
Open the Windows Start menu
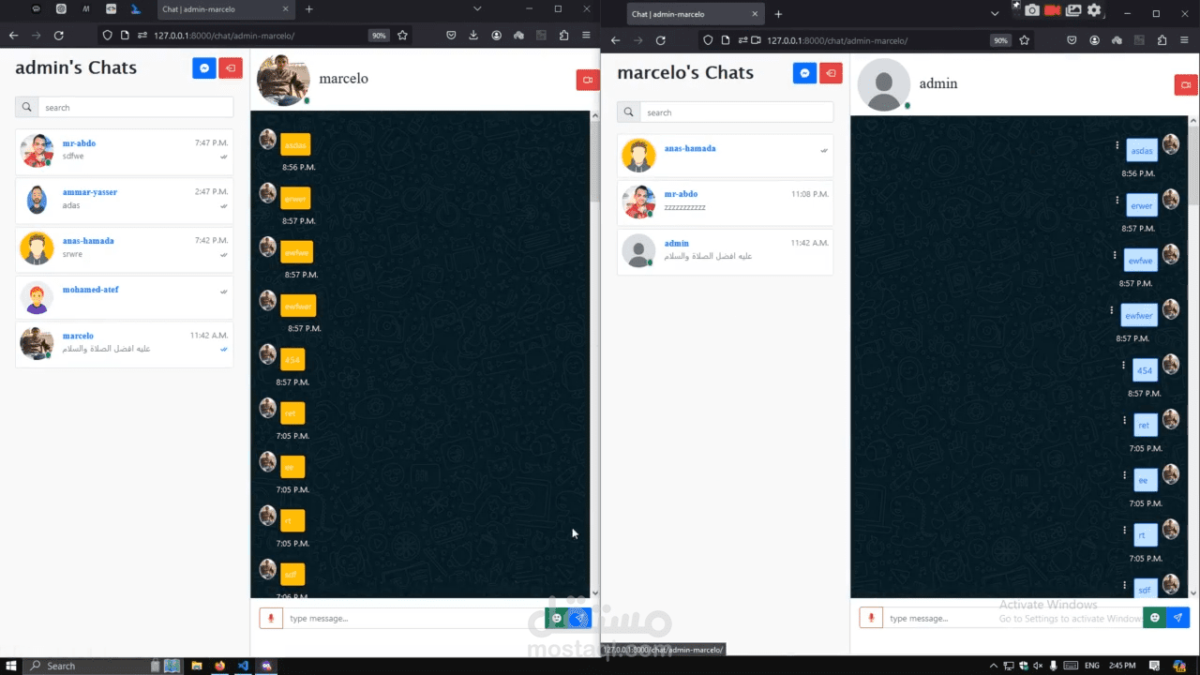(x=10, y=666)
